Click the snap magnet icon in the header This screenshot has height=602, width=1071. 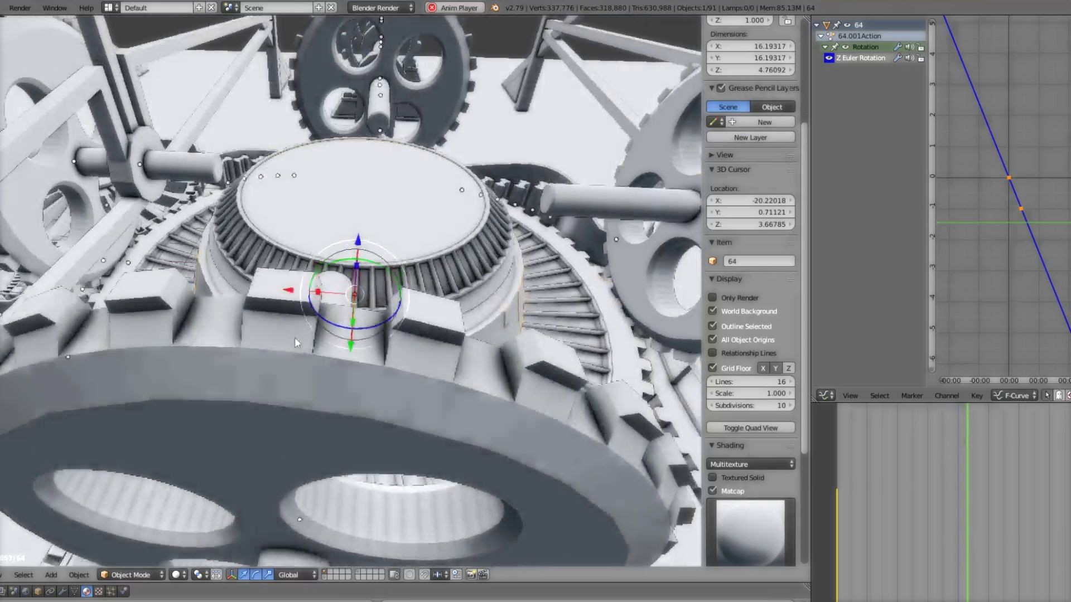click(424, 574)
